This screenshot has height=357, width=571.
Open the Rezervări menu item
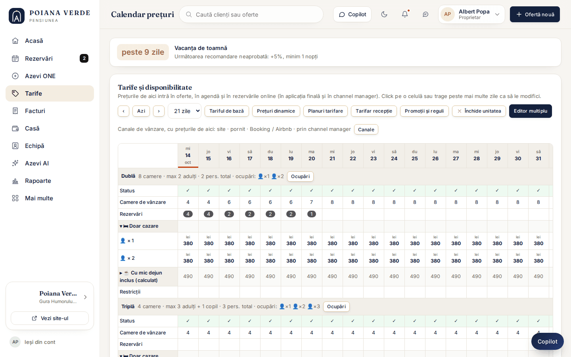(x=50, y=58)
